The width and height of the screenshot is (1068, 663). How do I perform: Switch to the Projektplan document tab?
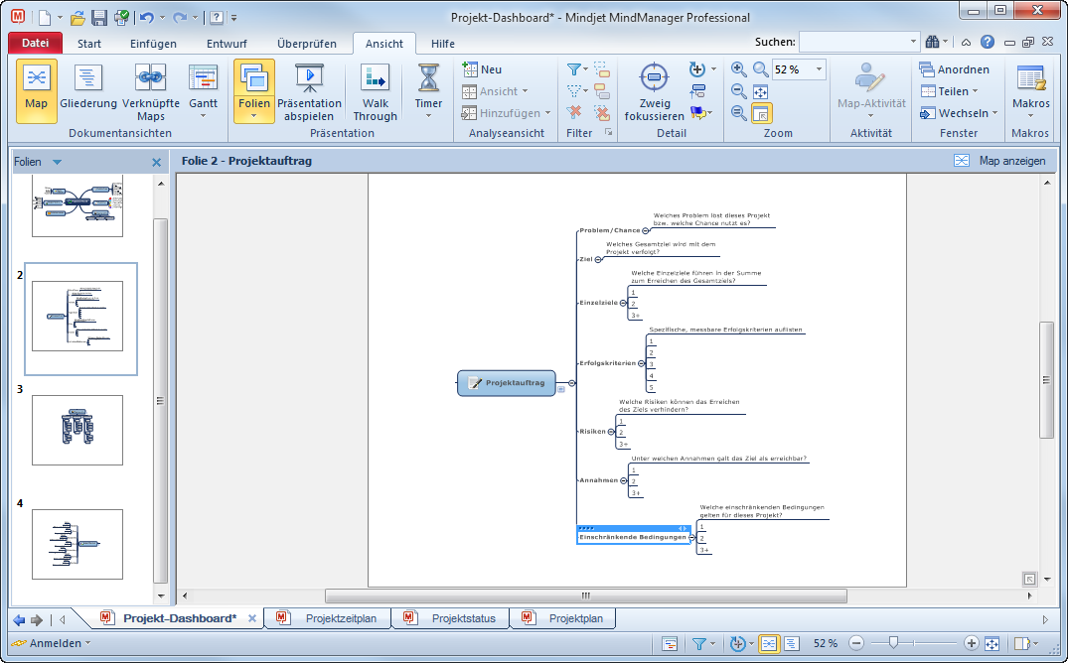564,618
